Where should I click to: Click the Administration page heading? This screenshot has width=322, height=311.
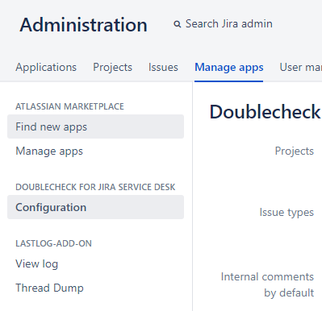pyautogui.click(x=83, y=25)
